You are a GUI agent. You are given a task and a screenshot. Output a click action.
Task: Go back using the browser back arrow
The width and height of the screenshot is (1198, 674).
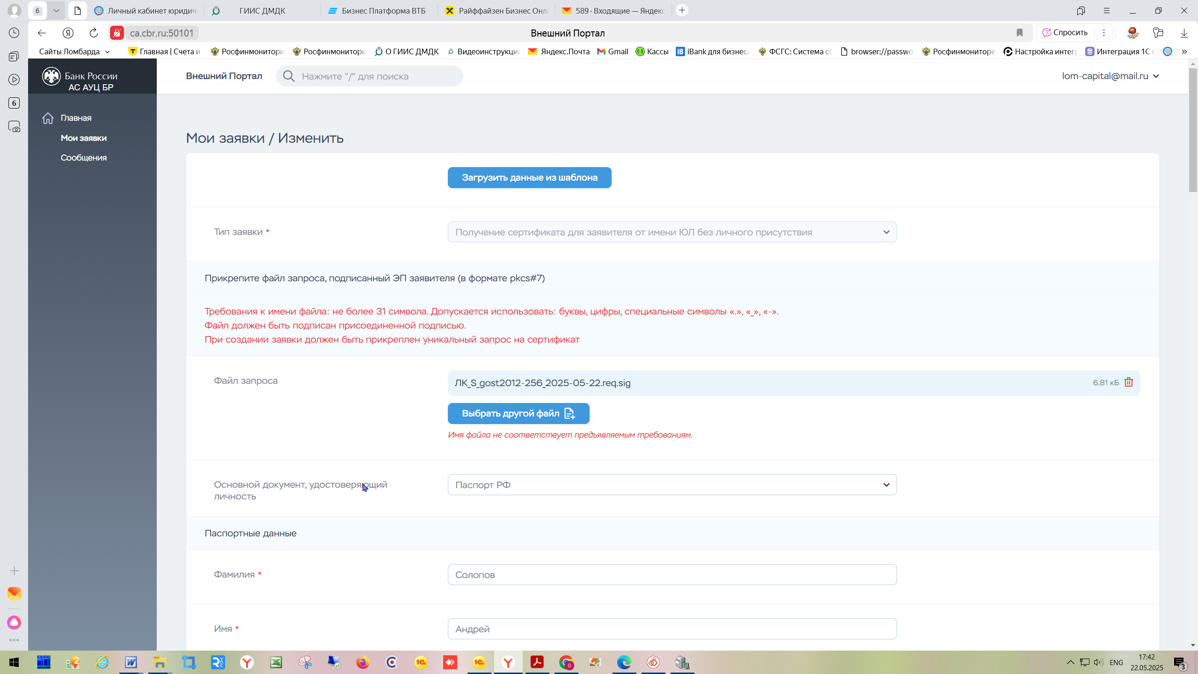[x=42, y=33]
